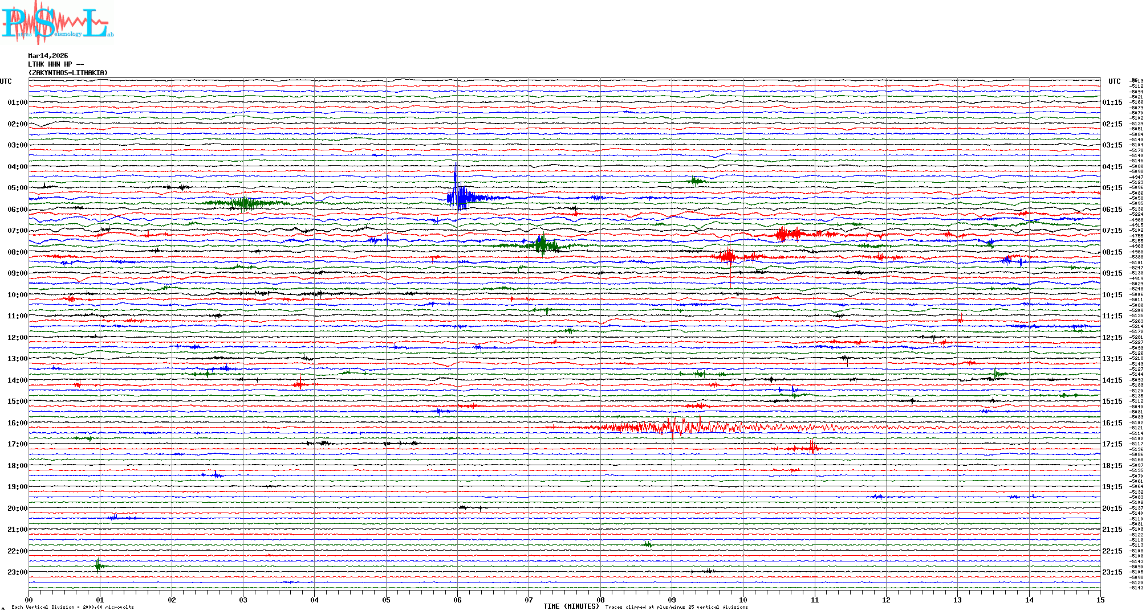Image resolution: width=1146 pixels, height=615 pixels.
Task: Click the minute 00 tick label on bottom axis
Action: pos(29,600)
